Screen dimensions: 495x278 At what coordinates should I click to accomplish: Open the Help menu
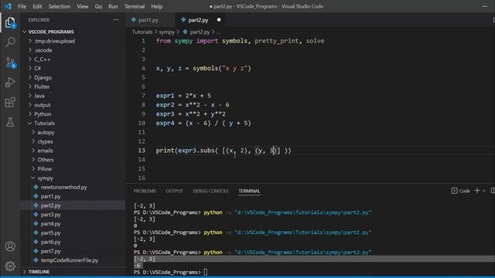156,6
